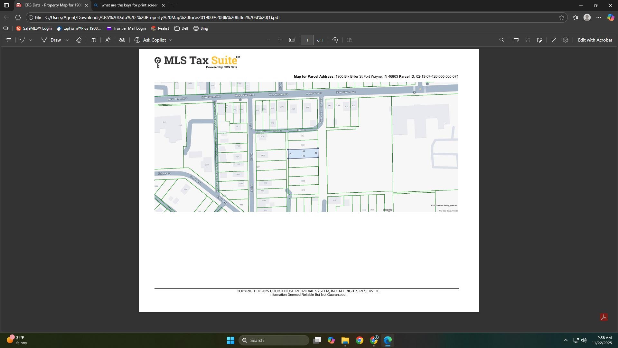
Task: Switch to the print screen search tab
Action: coord(129,5)
